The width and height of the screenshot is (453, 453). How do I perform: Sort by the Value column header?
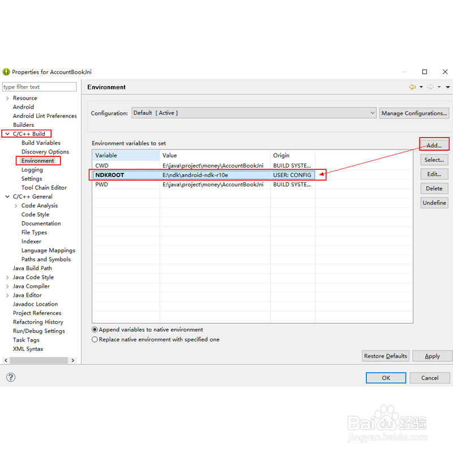215,155
